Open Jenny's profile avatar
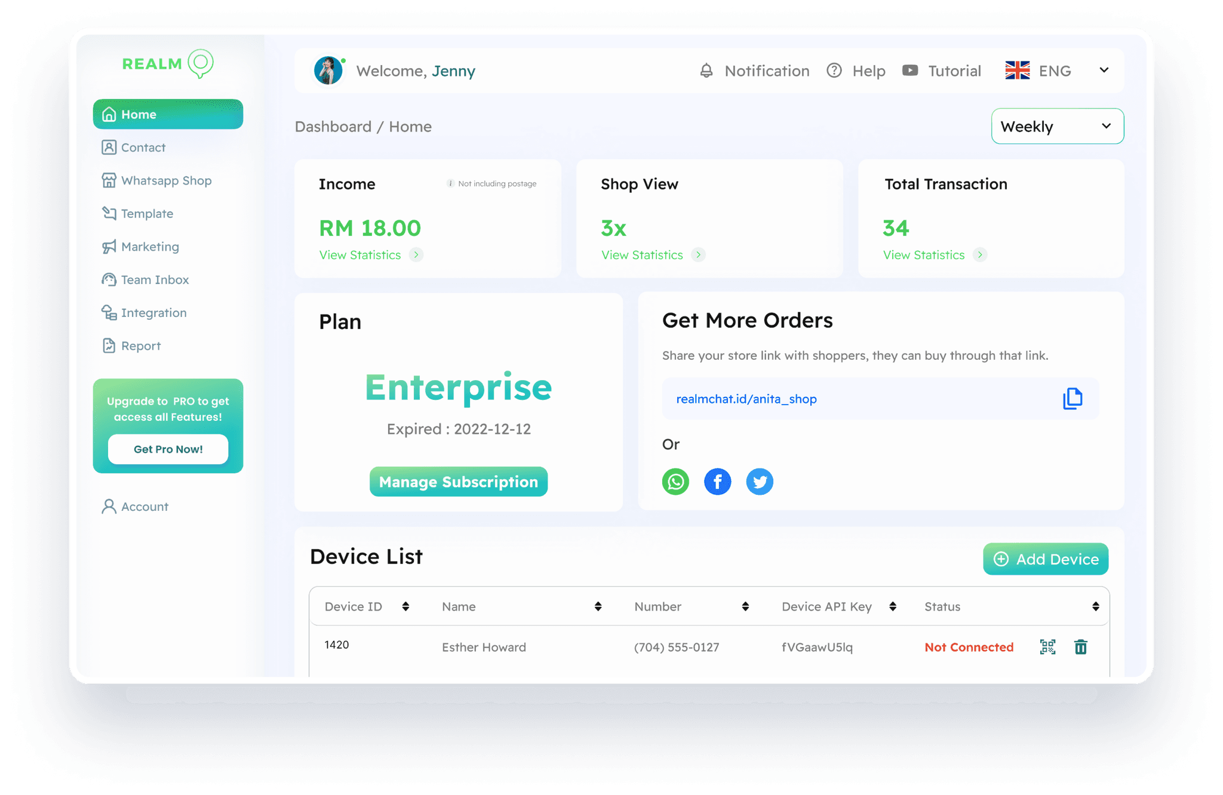1223x795 pixels. point(328,71)
